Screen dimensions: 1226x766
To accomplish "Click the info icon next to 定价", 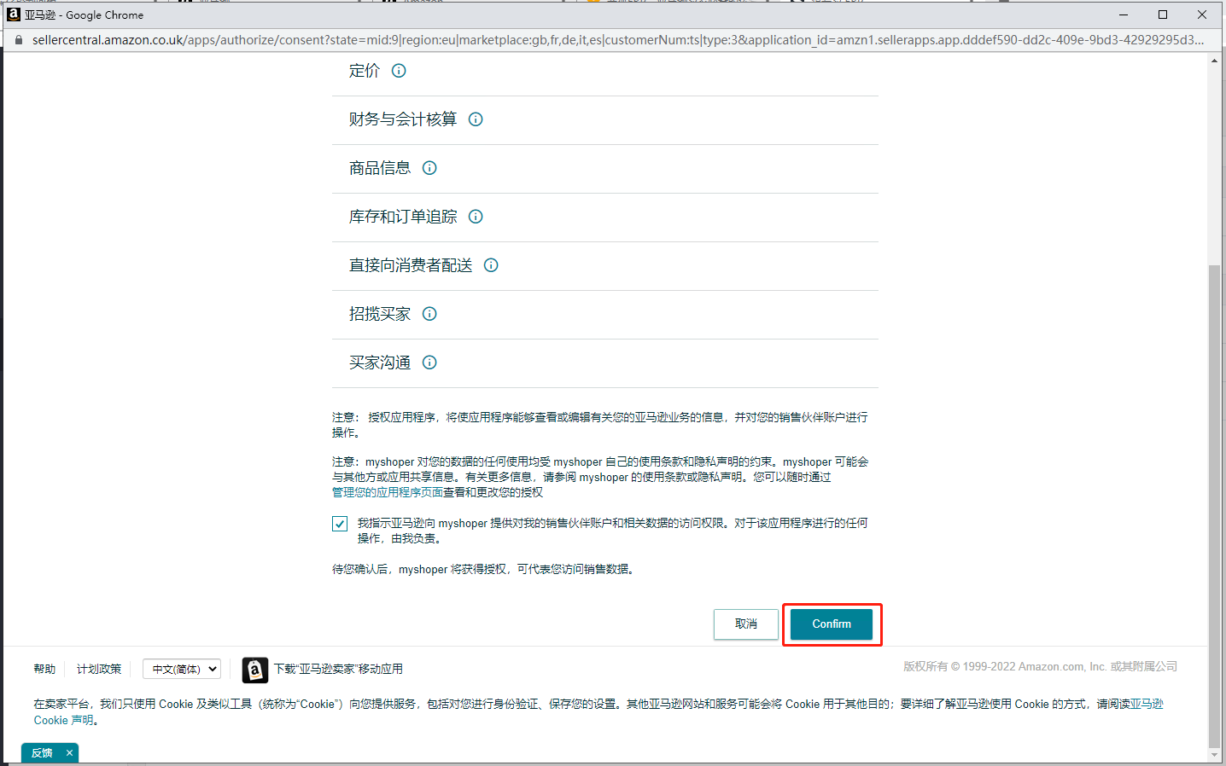I will 399,71.
